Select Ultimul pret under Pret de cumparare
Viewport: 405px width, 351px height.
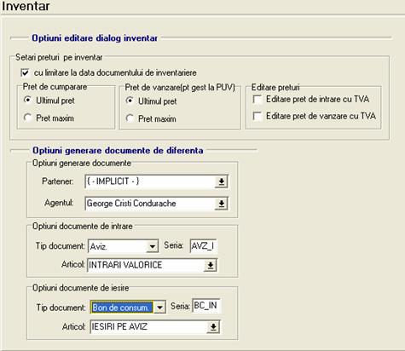point(27,101)
